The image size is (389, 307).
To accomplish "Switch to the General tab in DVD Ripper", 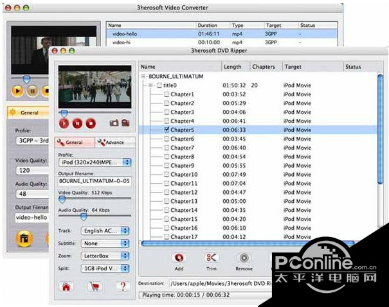I will (x=75, y=142).
